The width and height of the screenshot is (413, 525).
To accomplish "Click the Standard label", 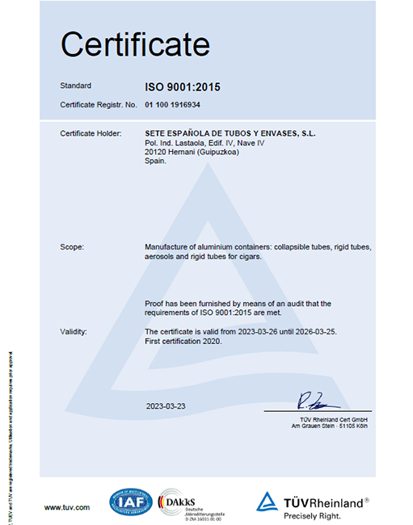I will click(x=75, y=86).
